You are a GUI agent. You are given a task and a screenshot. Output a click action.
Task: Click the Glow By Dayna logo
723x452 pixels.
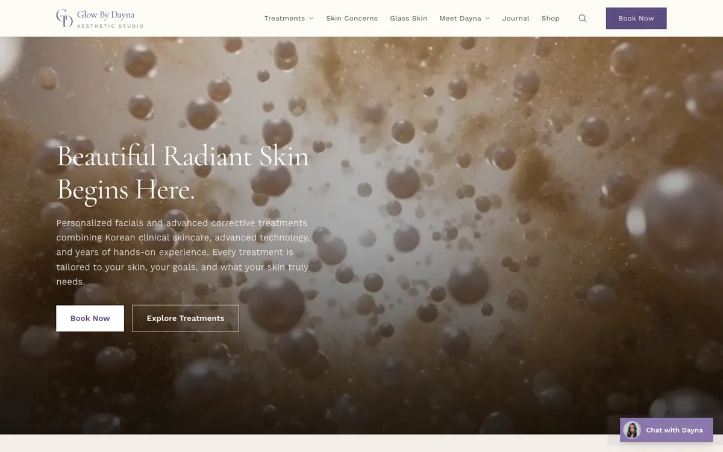point(99,18)
